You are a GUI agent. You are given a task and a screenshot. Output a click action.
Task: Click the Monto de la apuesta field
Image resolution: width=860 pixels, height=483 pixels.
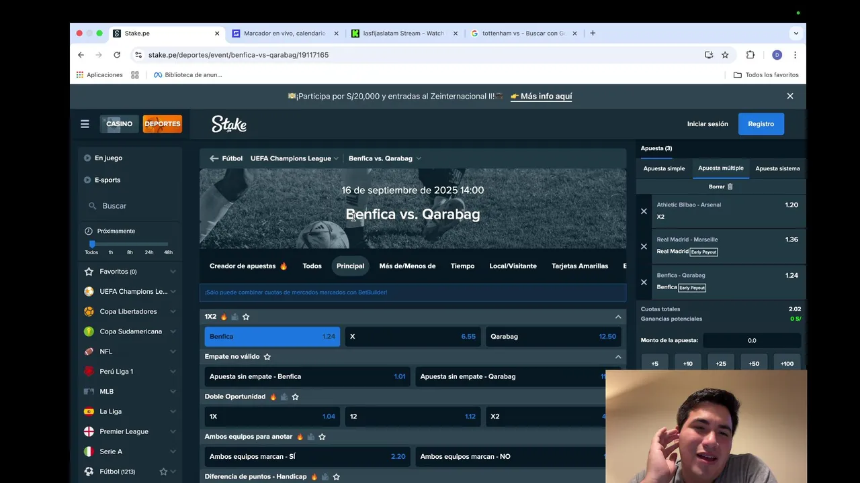point(752,341)
